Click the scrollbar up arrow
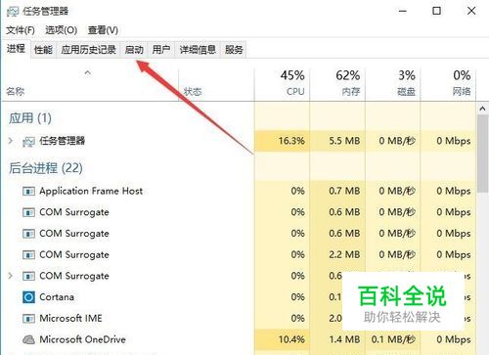The width and height of the screenshot is (489, 355). [x=483, y=109]
